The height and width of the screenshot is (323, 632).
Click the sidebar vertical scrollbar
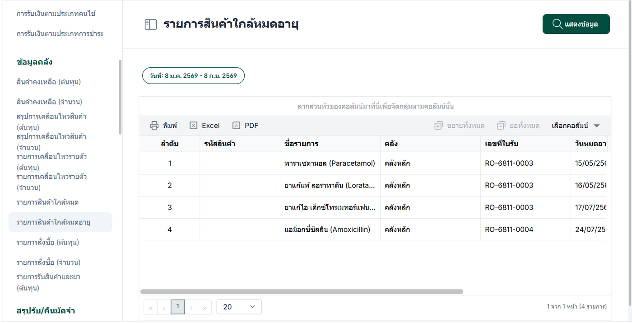click(x=120, y=97)
